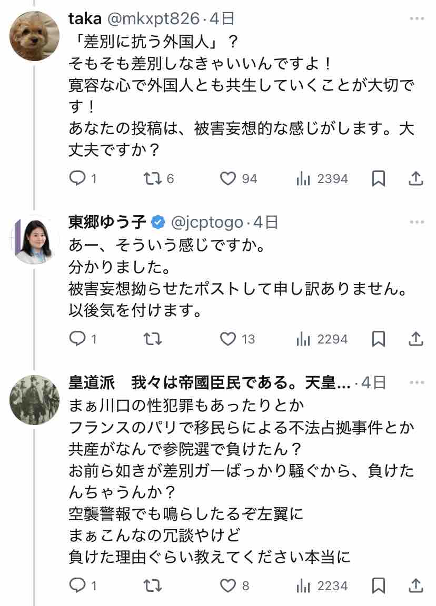Reply to taka's post
Image resolution: width=436 pixels, height=606 pixels.
(77, 179)
